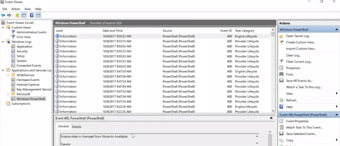Select Administrative Events custom view
This screenshot has width=340, height=146.
pyautogui.click(x=31, y=32)
